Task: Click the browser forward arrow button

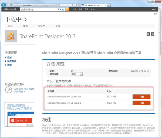Action: coord(8,5)
